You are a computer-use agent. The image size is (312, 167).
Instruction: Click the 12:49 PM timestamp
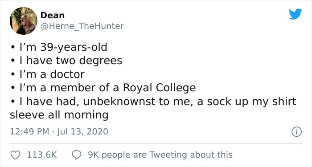pos(29,132)
